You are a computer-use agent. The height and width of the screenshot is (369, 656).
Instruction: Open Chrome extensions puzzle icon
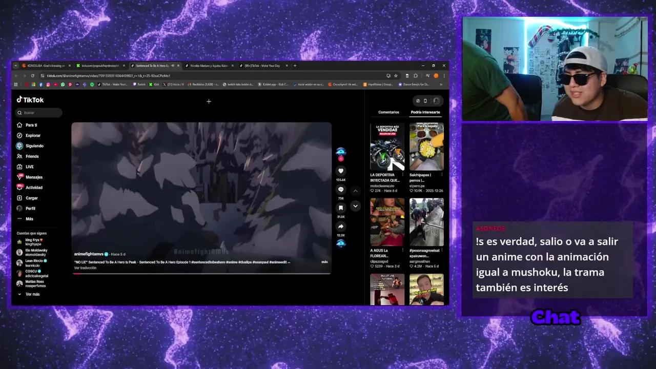(x=416, y=76)
